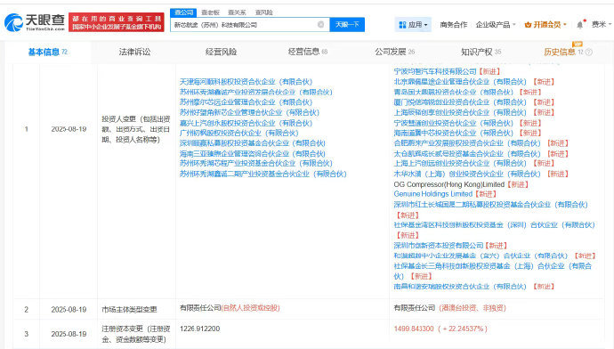Screen dimensions: 614x349
Task: Click the 天眼查 logo
Action: click(x=35, y=22)
